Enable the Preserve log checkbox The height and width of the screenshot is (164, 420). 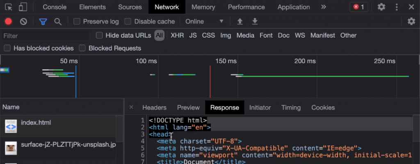77,21
